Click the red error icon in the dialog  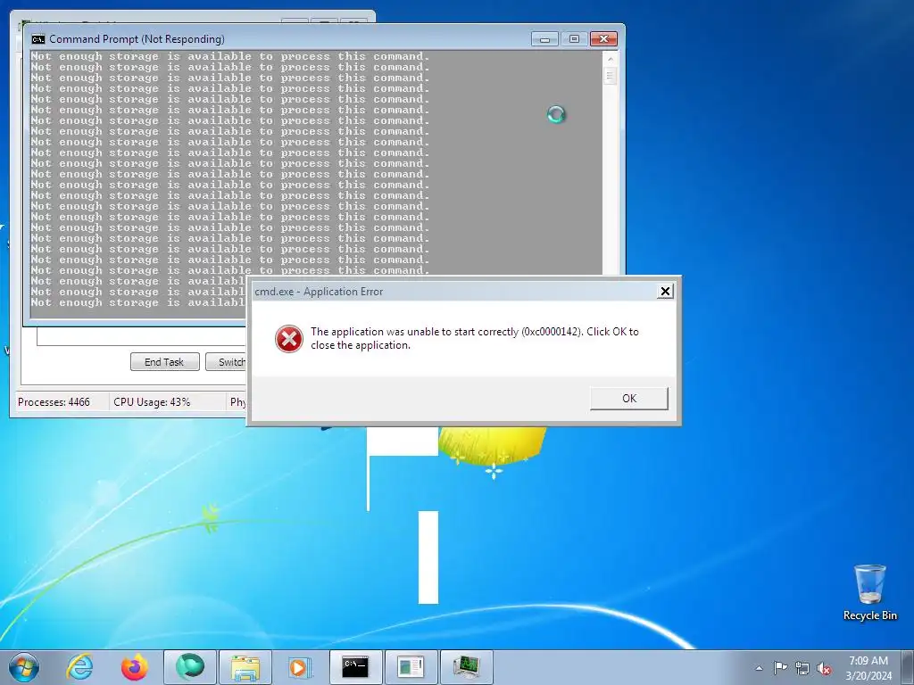click(289, 338)
